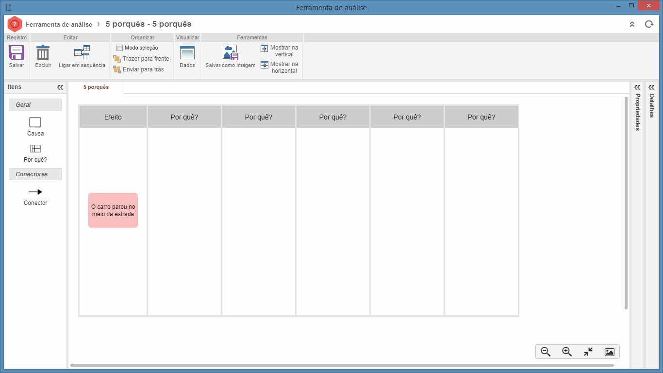Click the image export icon bottom right
Screen dimensions: 663x373
coord(610,352)
